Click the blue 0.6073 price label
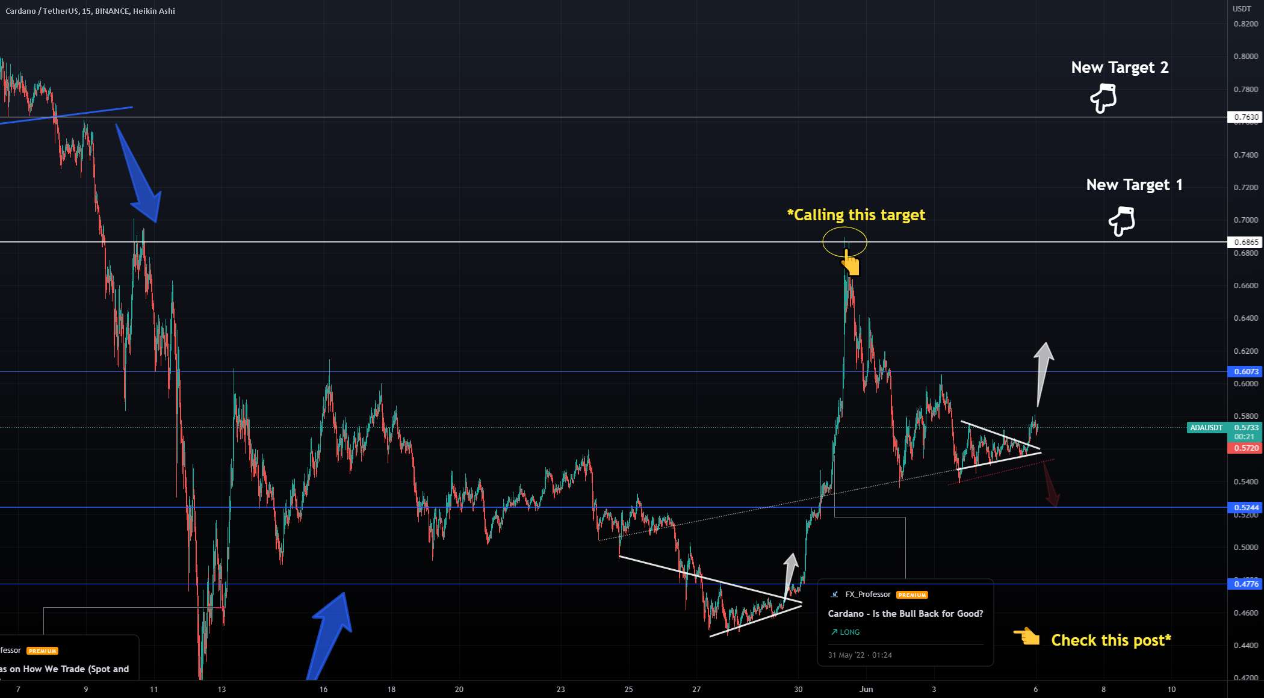The width and height of the screenshot is (1264, 698). click(1245, 372)
